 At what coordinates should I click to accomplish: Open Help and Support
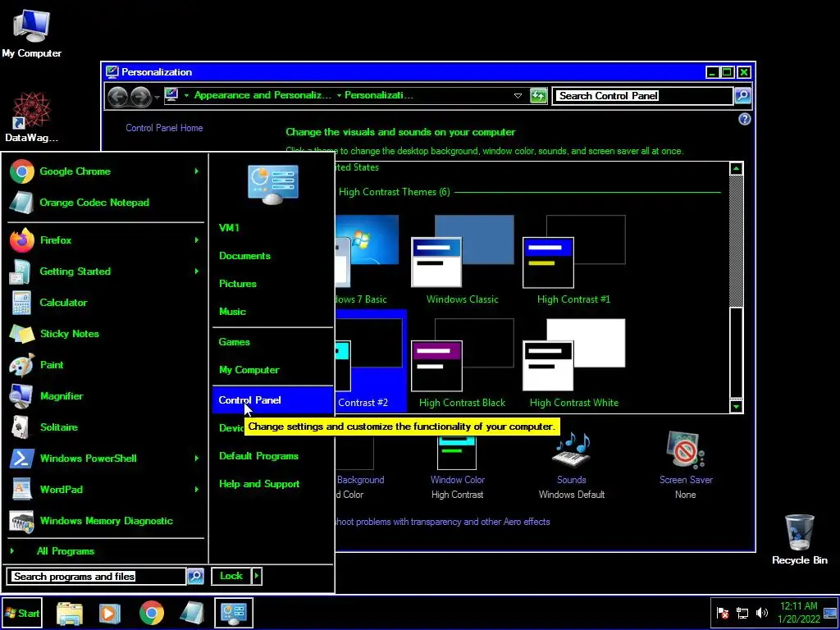tap(259, 484)
